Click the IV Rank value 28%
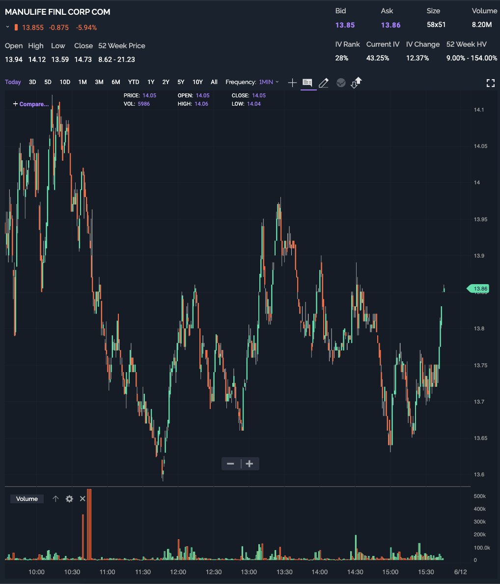 tap(341, 58)
